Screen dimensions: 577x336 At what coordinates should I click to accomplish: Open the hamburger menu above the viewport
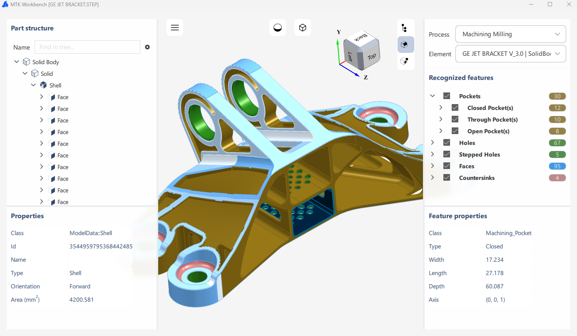click(175, 27)
